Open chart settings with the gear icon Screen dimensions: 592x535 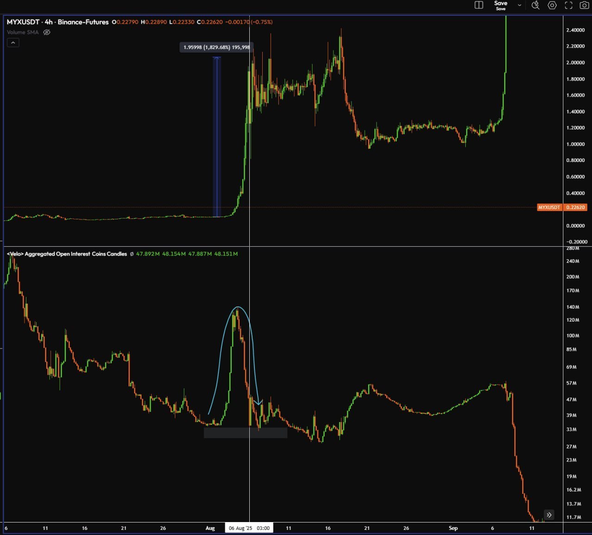[x=552, y=5]
